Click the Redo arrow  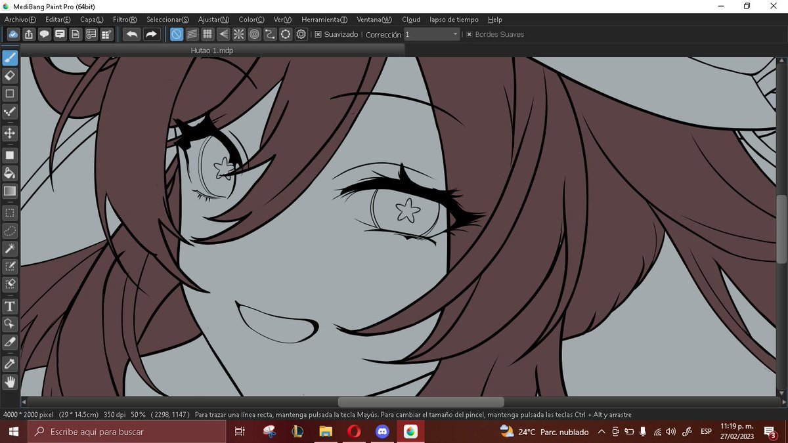pyautogui.click(x=152, y=34)
